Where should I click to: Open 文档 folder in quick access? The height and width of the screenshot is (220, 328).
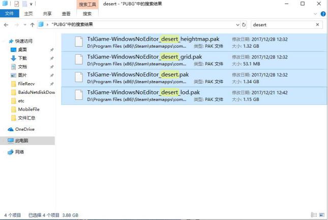pos(22,67)
